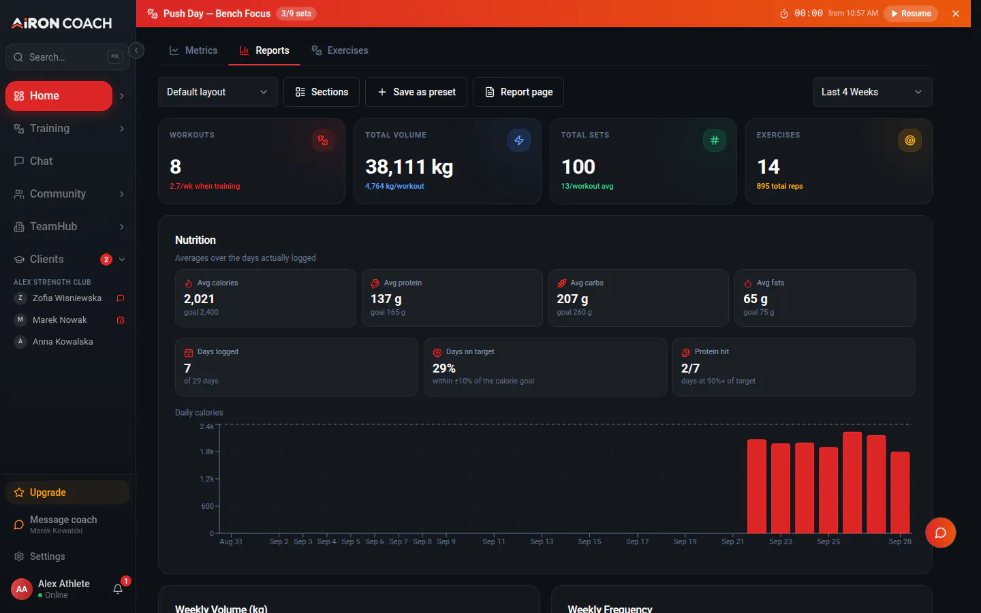This screenshot has height=613, width=981.
Task: Expand the Training submenu chevron
Action: [x=122, y=129]
